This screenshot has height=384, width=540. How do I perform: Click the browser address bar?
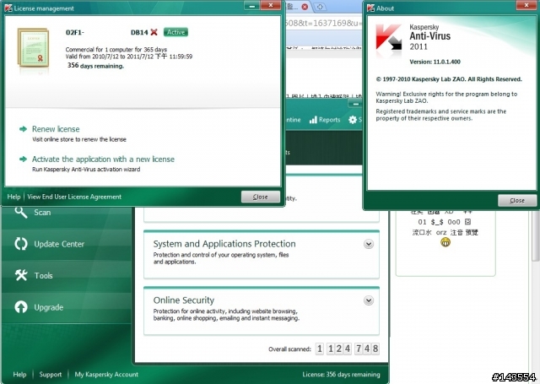coord(324,23)
